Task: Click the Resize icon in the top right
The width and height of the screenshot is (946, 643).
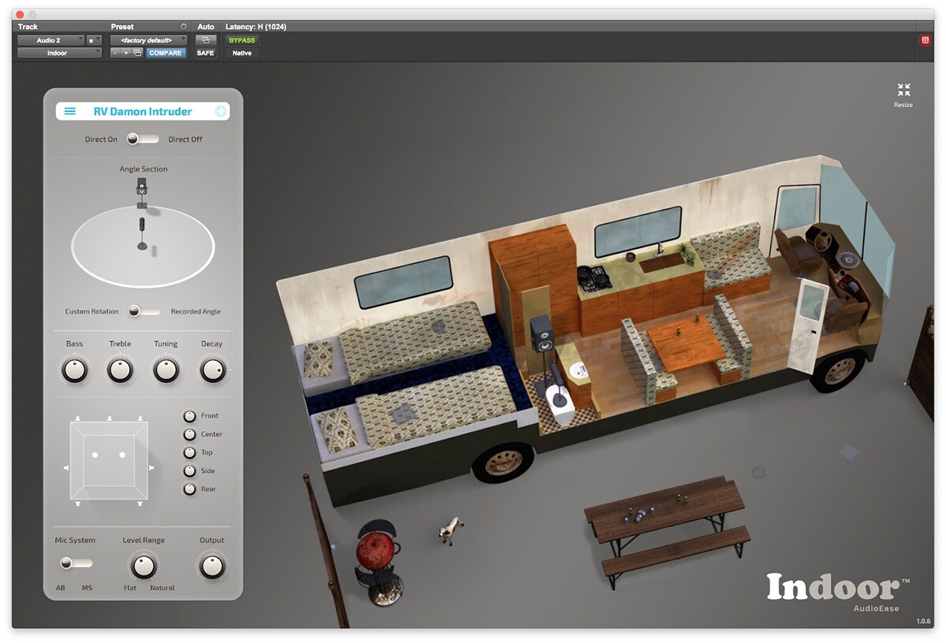Action: 903,90
